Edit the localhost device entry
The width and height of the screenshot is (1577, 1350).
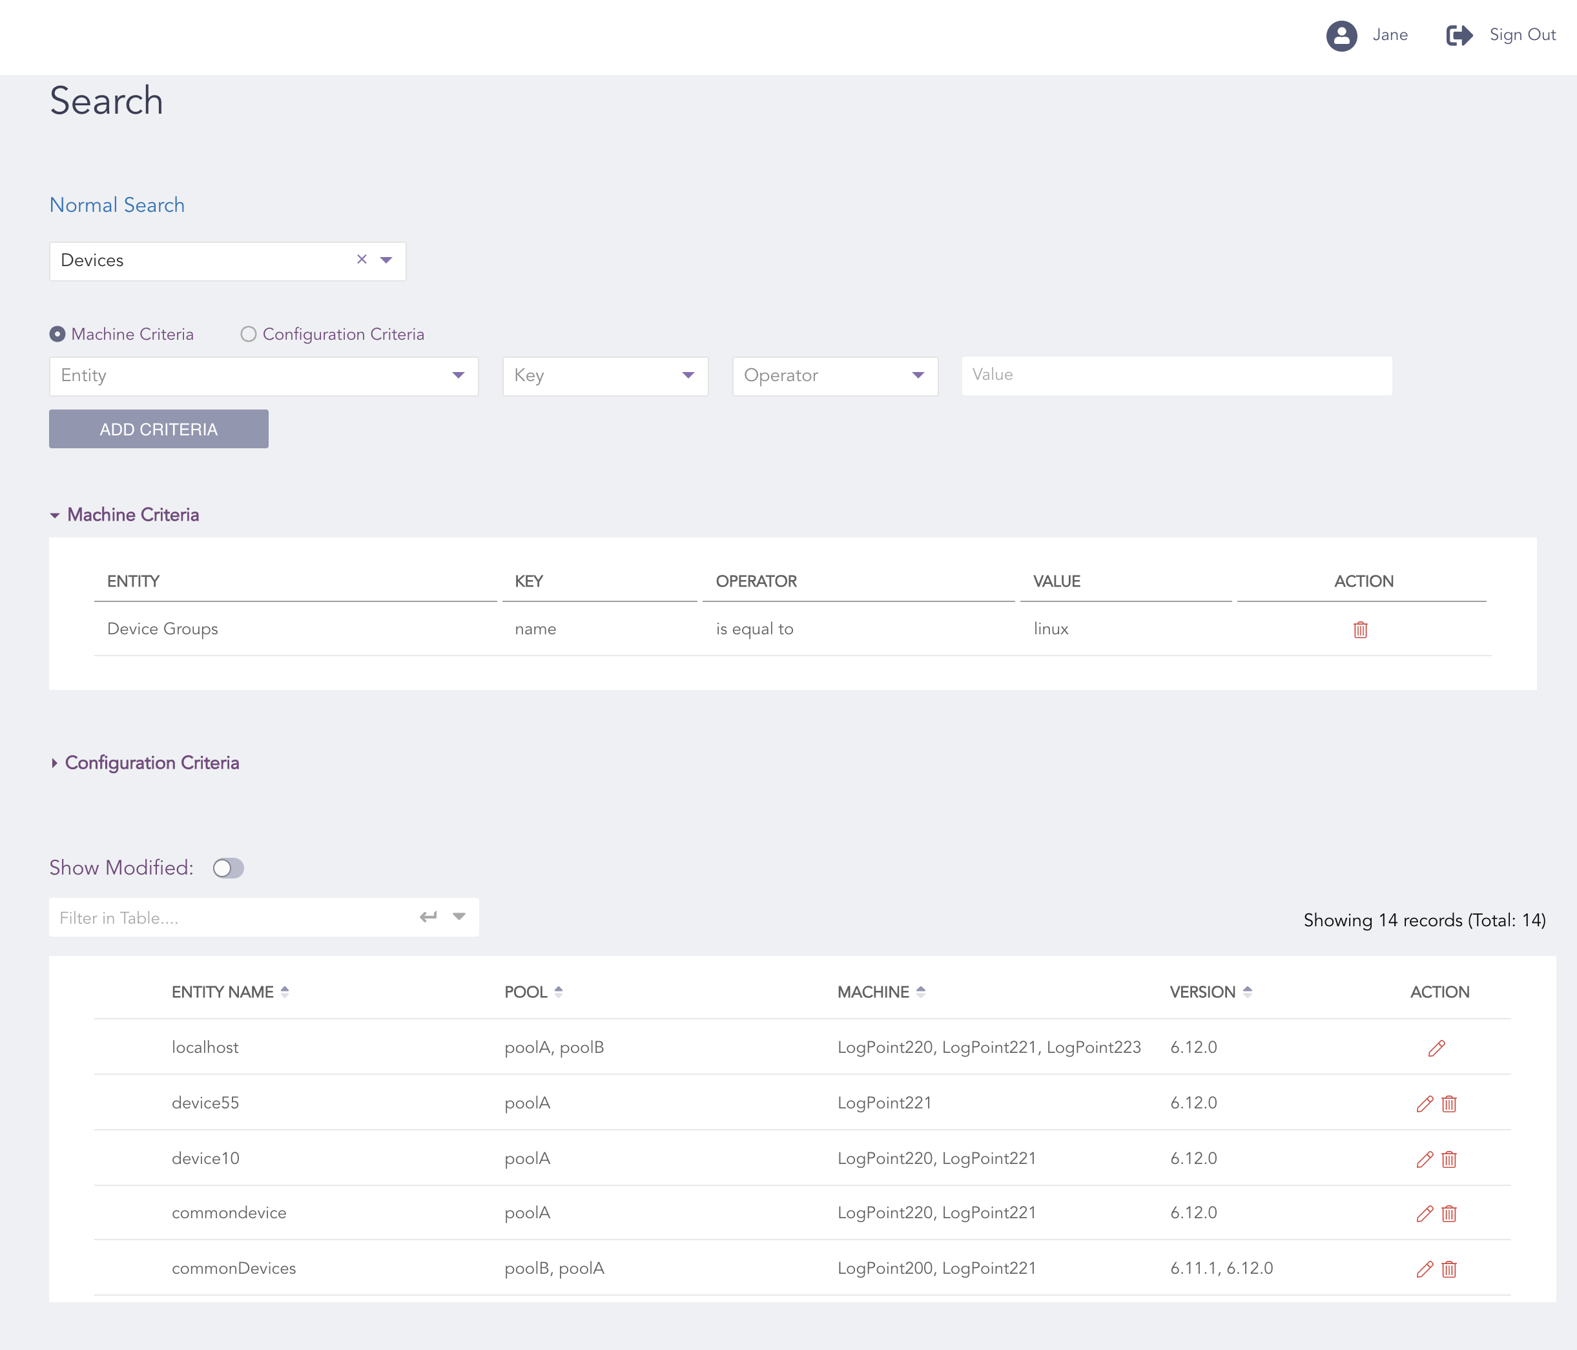click(x=1436, y=1048)
